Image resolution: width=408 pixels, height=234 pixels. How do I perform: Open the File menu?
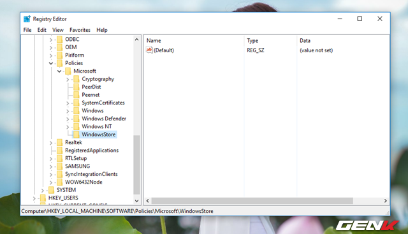pos(27,30)
